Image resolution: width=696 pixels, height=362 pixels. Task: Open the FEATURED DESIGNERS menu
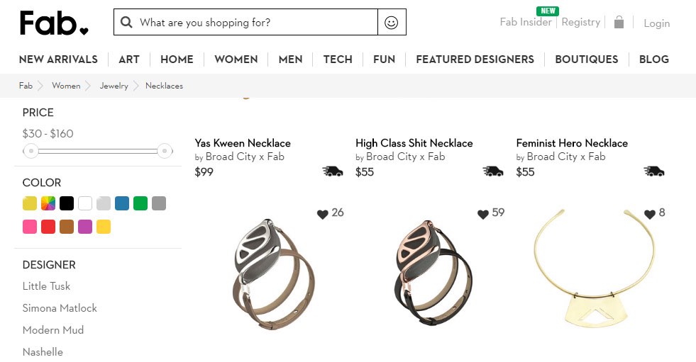tap(475, 60)
